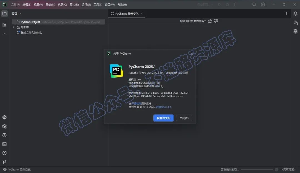Click the thumbs down feedback icon
Screen dimensions: 300x173
click(216, 21)
